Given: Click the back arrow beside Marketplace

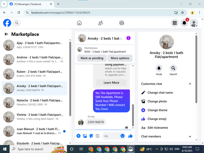Looking at the screenshot, I should click(6, 34).
